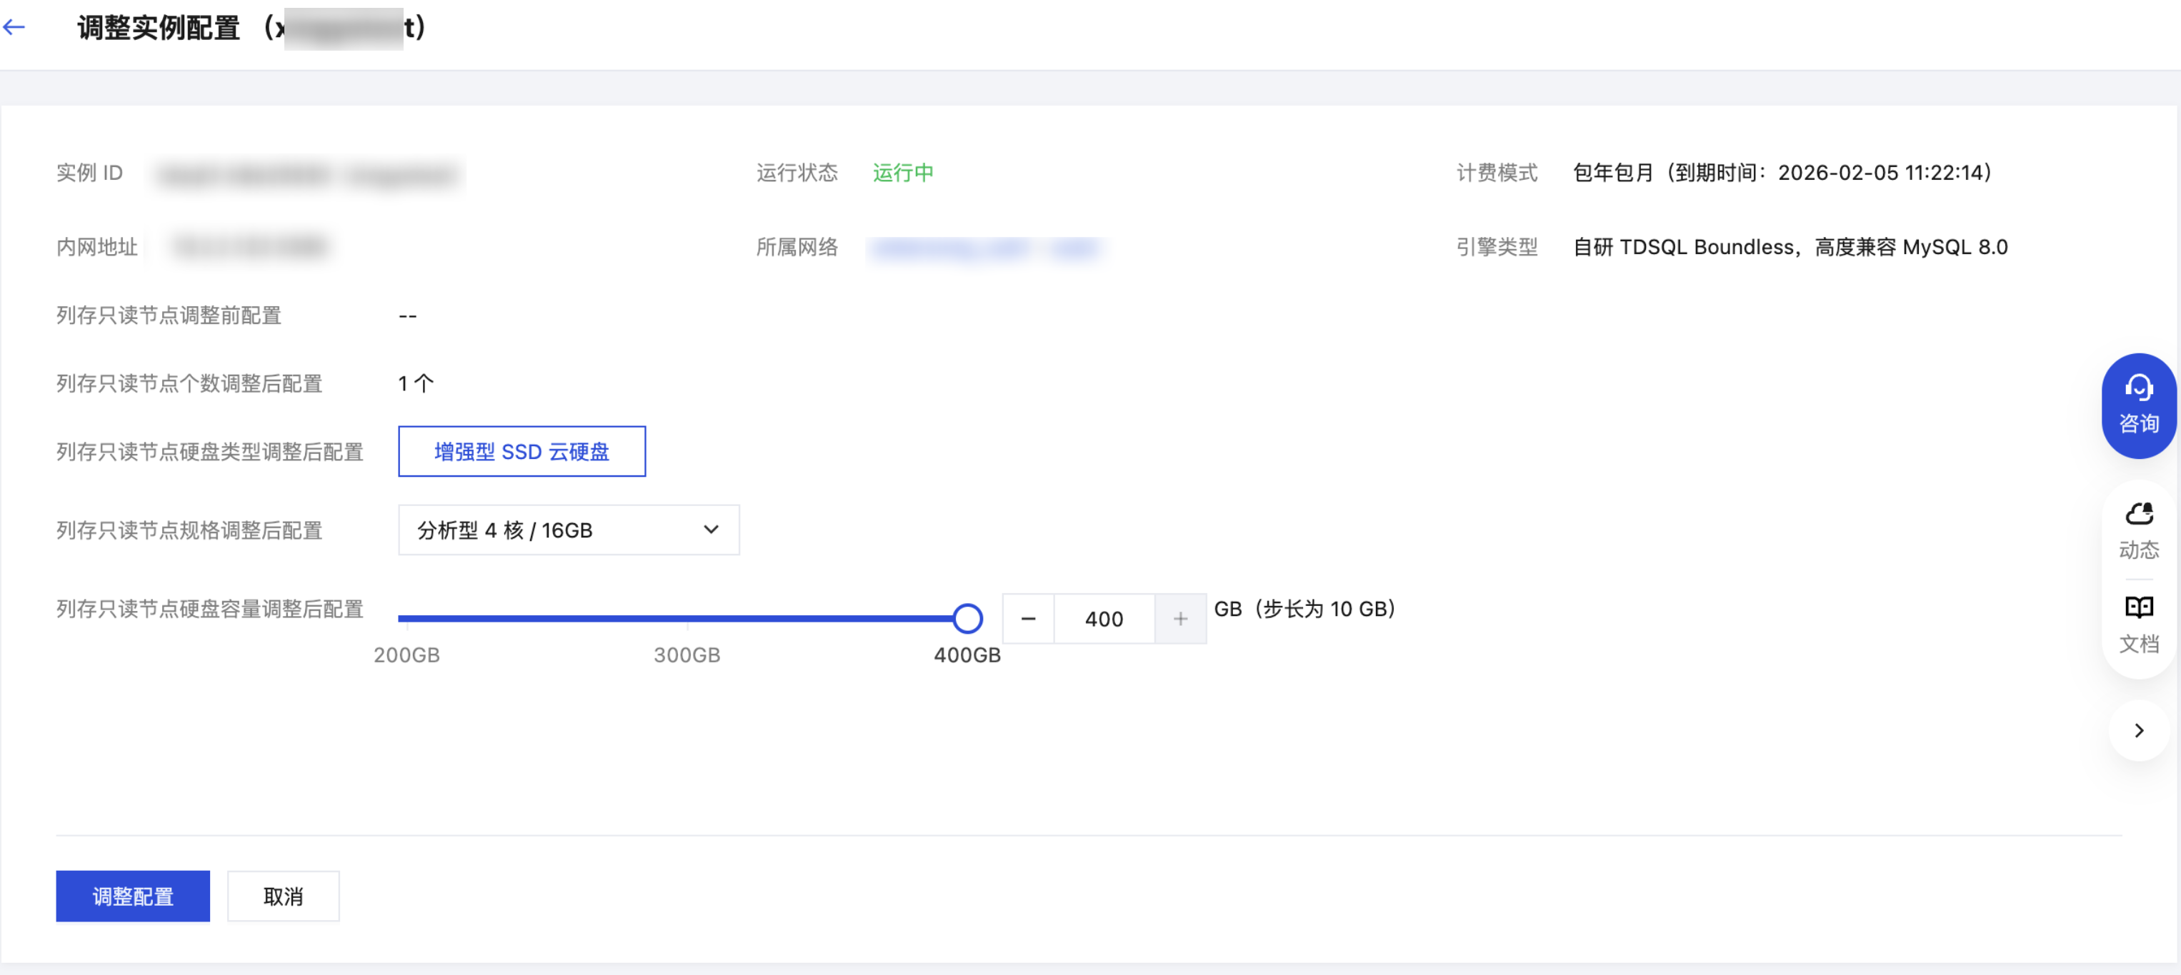Click the dropdown chevron for node spec
The width and height of the screenshot is (2181, 975).
710,530
